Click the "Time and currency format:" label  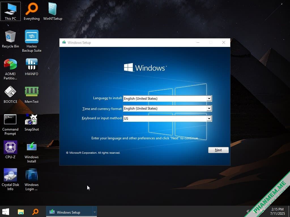point(102,109)
